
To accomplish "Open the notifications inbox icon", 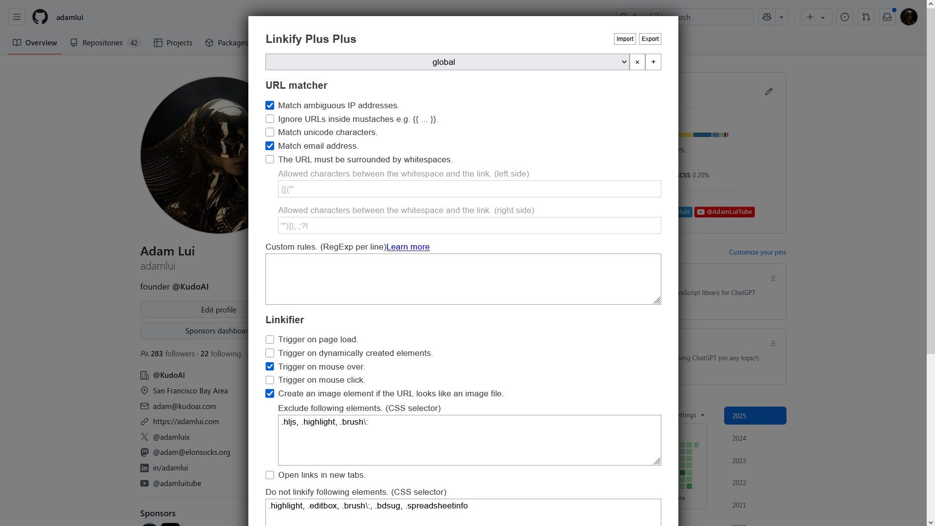I will 887,17.
